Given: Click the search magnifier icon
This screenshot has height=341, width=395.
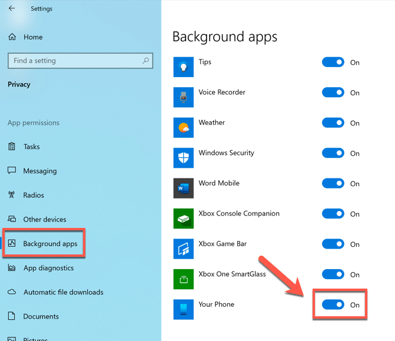Looking at the screenshot, I should point(145,61).
